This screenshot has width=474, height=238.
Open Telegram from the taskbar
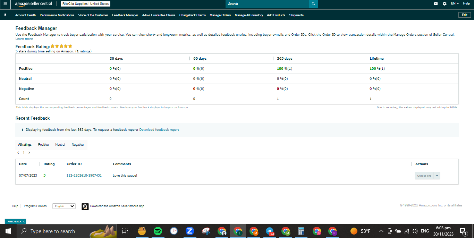[270, 231]
